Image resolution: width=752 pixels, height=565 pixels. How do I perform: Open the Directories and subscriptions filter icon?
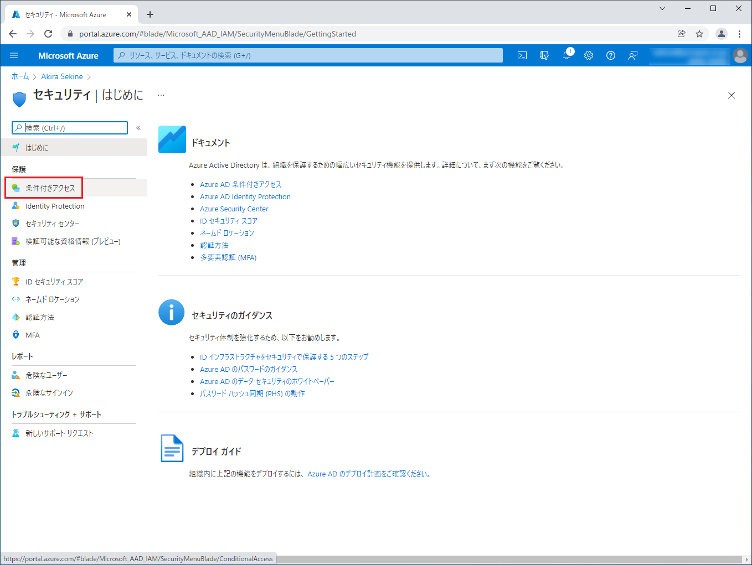[x=544, y=55]
